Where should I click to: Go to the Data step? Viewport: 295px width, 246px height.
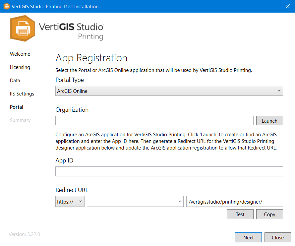[x=15, y=80]
